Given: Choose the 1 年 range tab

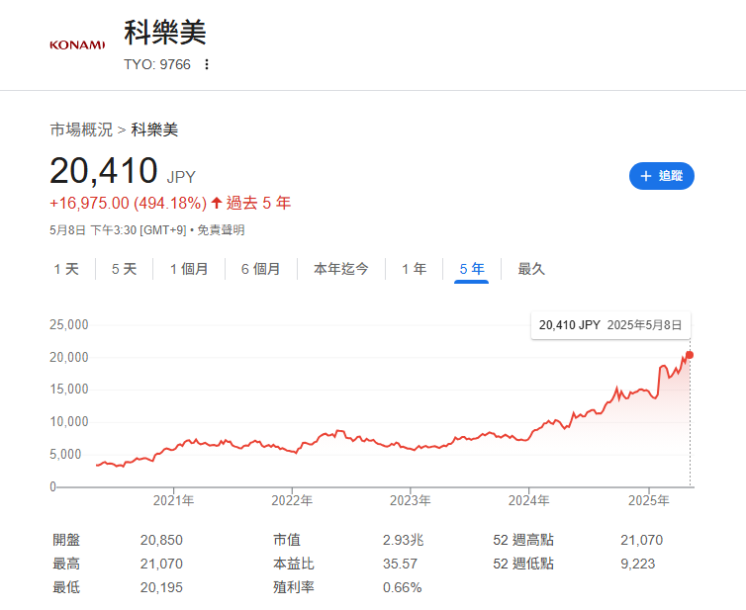Looking at the screenshot, I should coord(414,269).
